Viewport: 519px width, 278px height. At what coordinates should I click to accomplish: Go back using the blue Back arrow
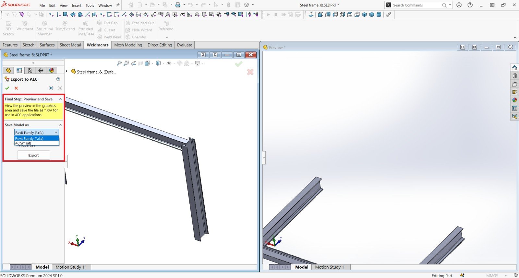coord(51,88)
